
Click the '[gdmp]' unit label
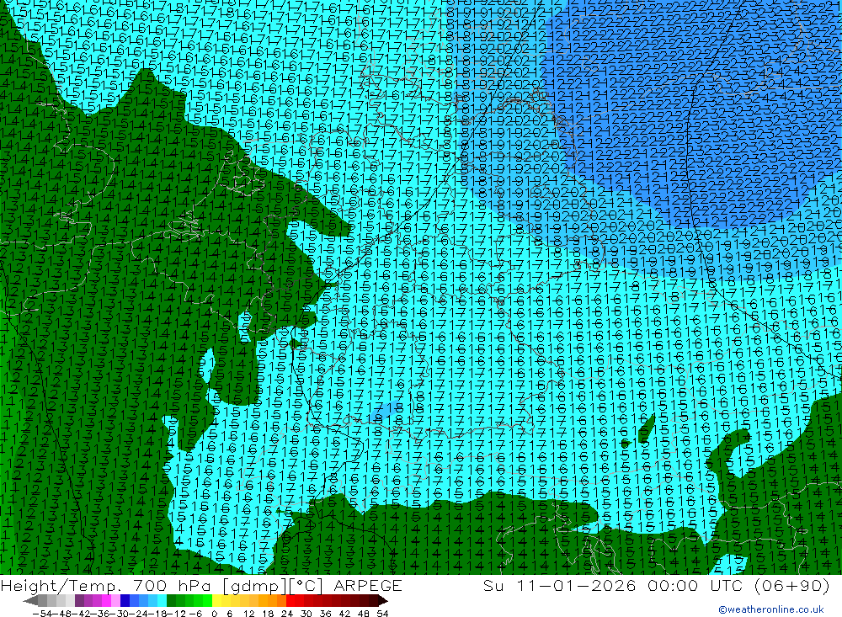click(255, 586)
